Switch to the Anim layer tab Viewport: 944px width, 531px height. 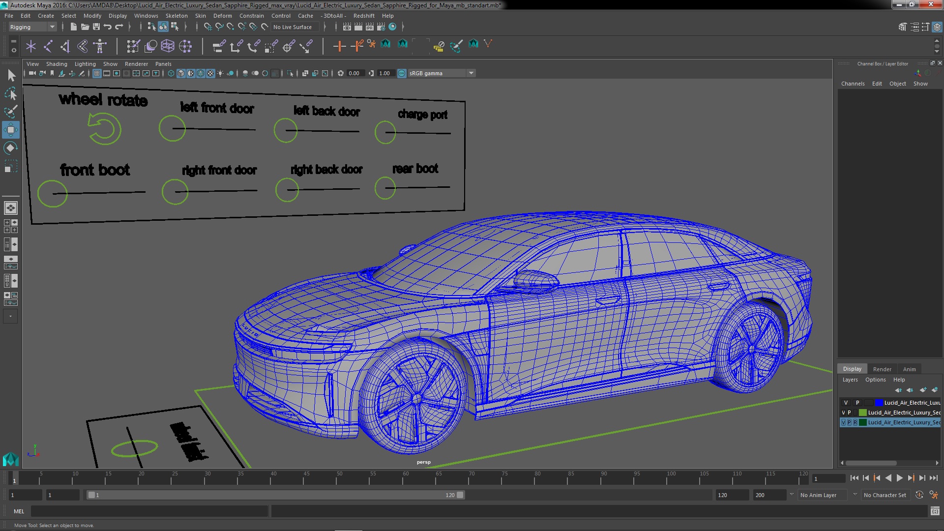coord(909,369)
